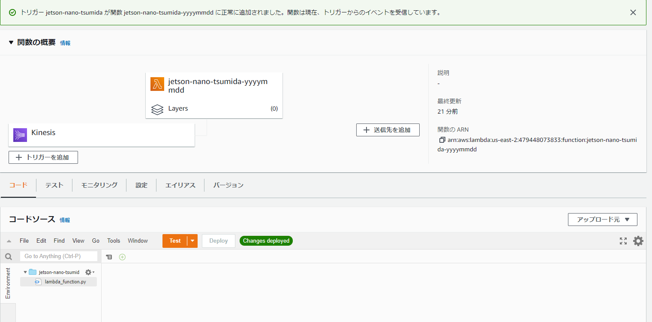652x322 pixels.
Task: Open the folder gear options dropdown
Action: [x=90, y=272]
